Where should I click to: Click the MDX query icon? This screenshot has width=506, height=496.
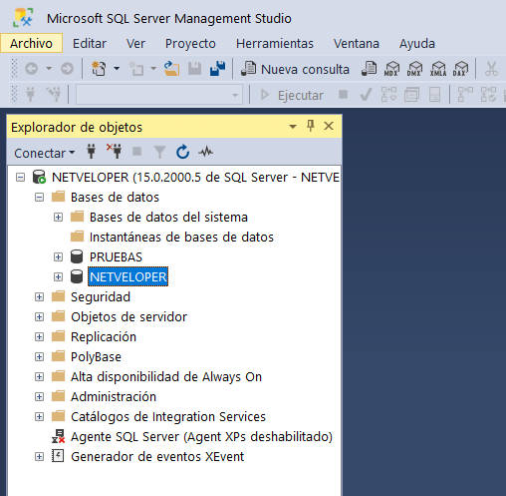391,69
